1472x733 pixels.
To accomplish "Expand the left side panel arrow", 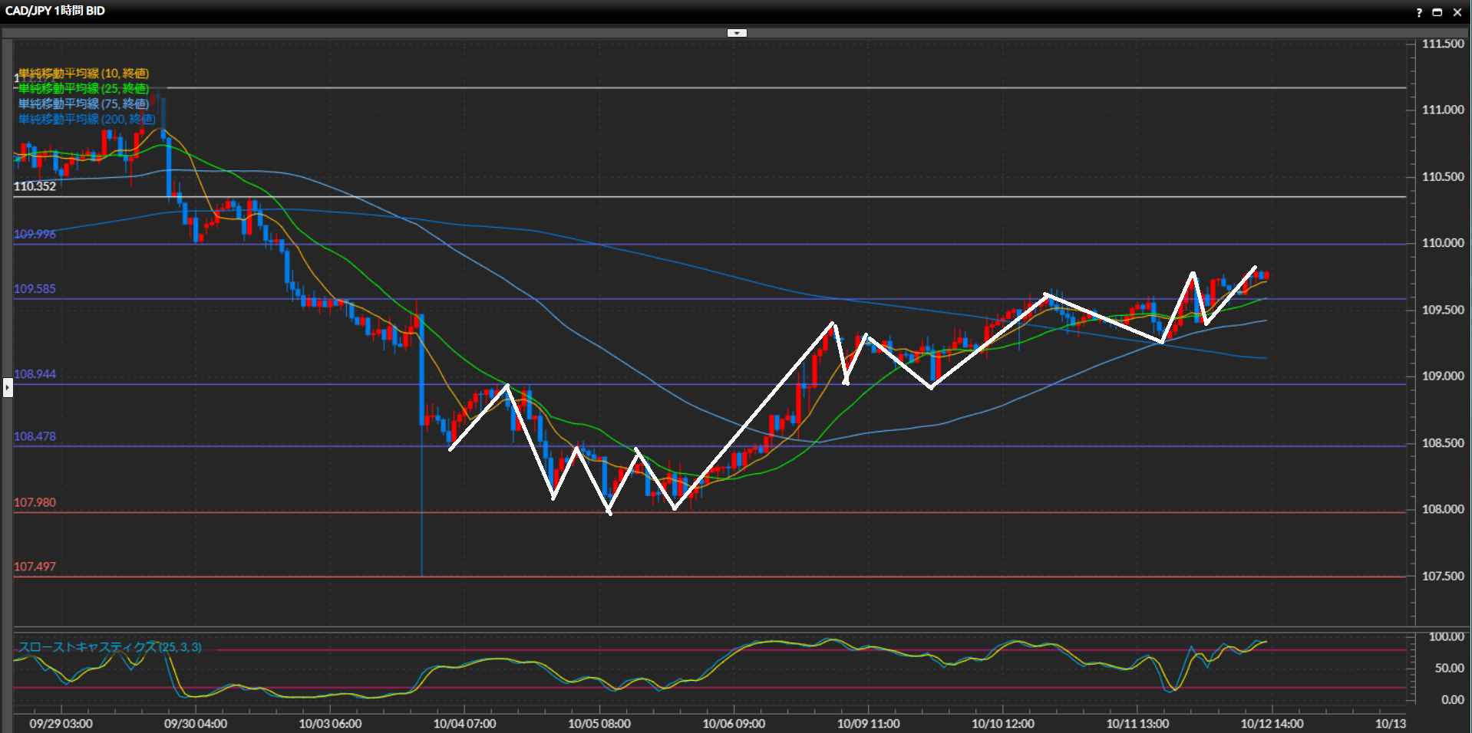I will click(x=8, y=387).
